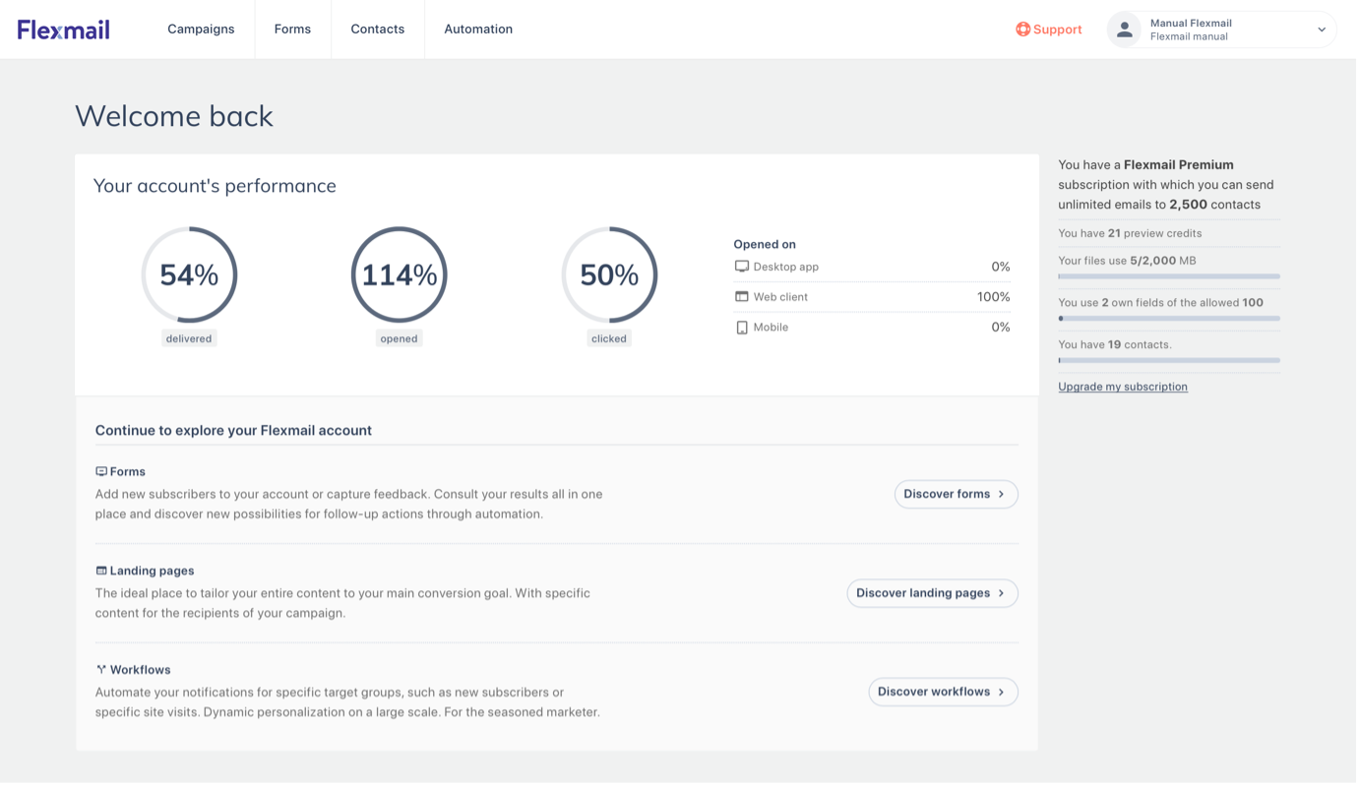Click the Discover forms button
The width and height of the screenshot is (1359, 787).
coord(955,494)
